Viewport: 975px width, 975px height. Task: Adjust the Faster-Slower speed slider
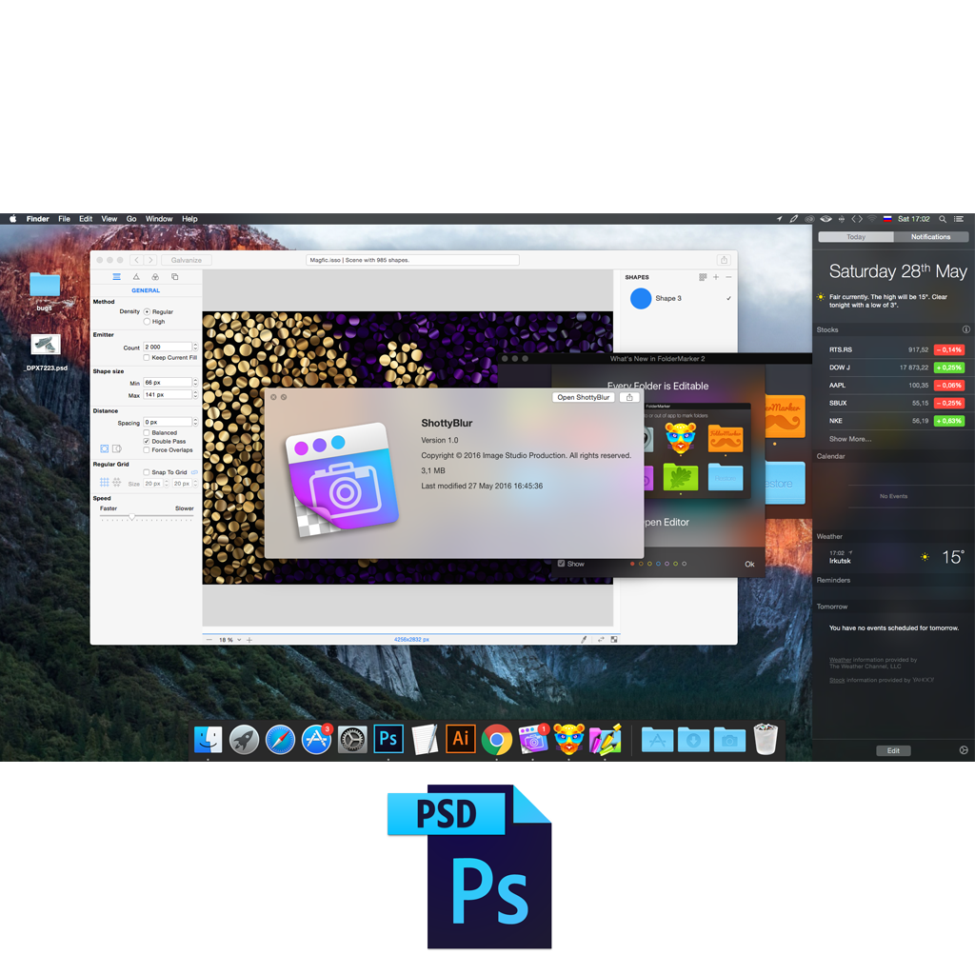point(131,516)
